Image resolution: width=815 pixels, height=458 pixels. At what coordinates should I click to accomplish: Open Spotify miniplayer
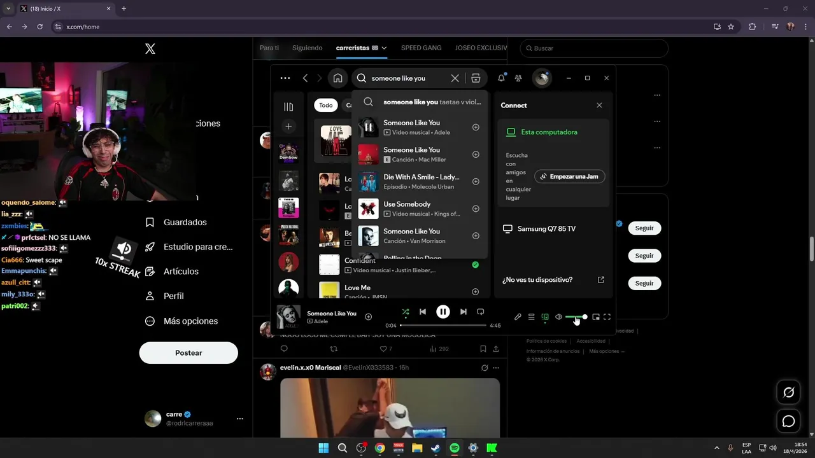click(596, 317)
